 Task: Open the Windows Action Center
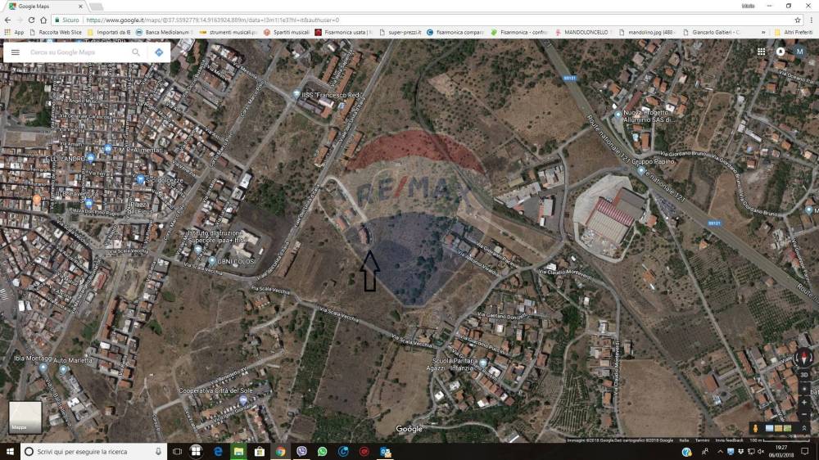pyautogui.click(x=805, y=452)
